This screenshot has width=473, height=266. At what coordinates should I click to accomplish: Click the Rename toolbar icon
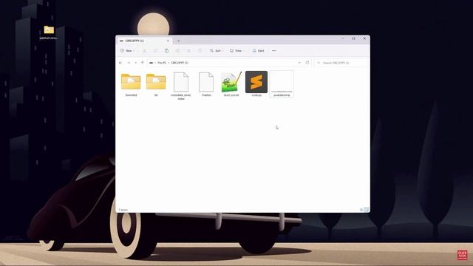click(x=177, y=51)
